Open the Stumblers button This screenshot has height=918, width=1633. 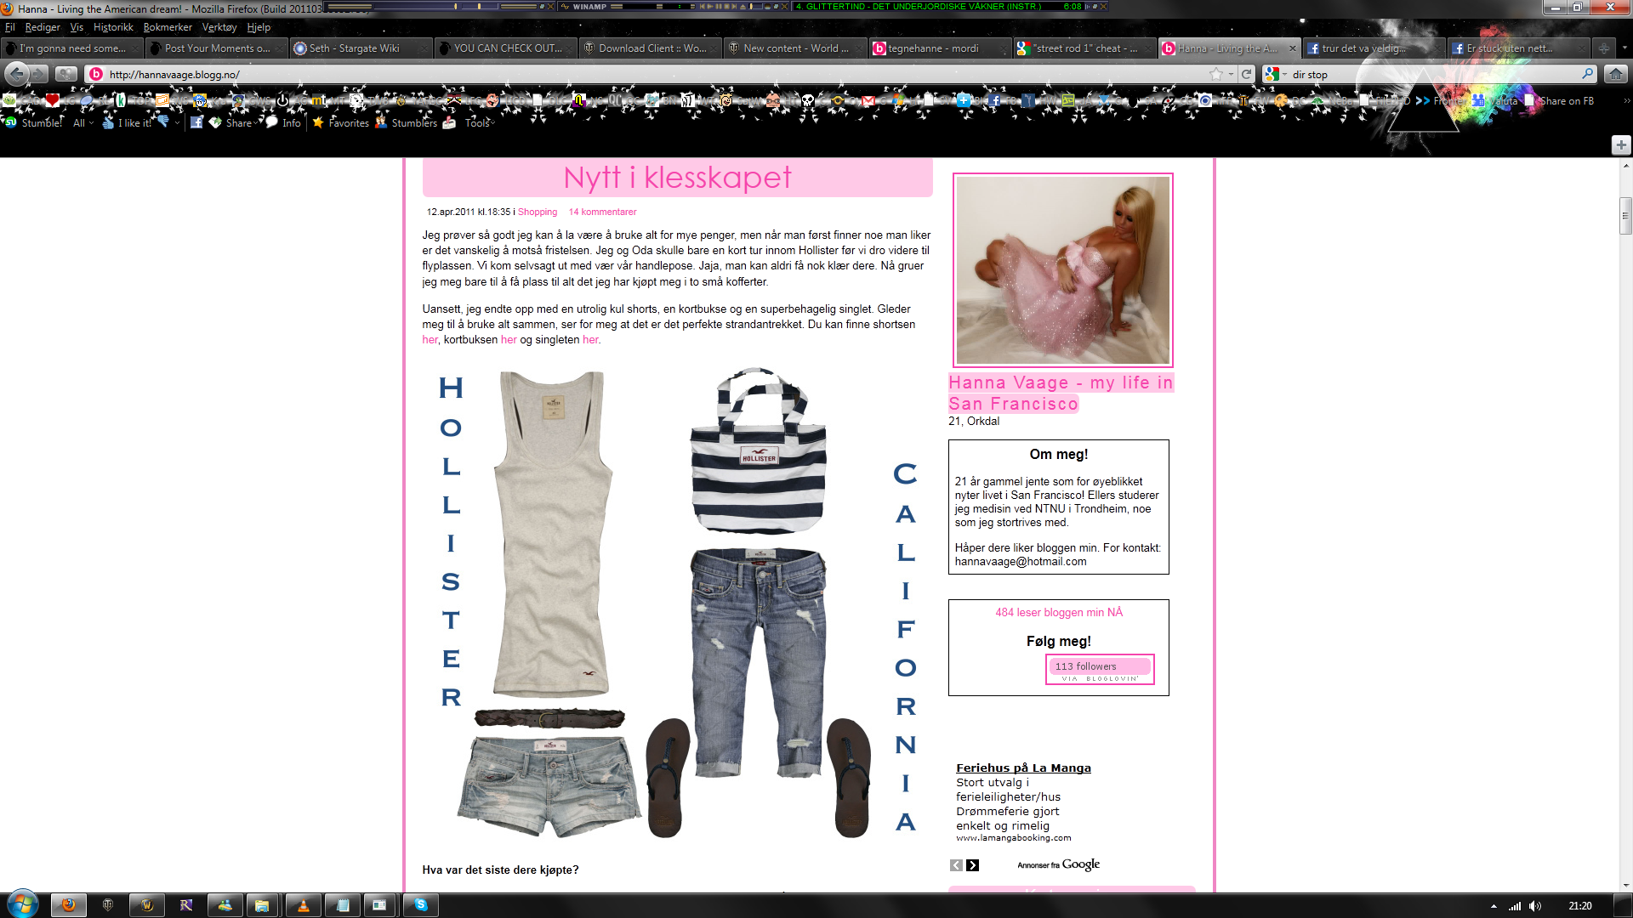[406, 122]
